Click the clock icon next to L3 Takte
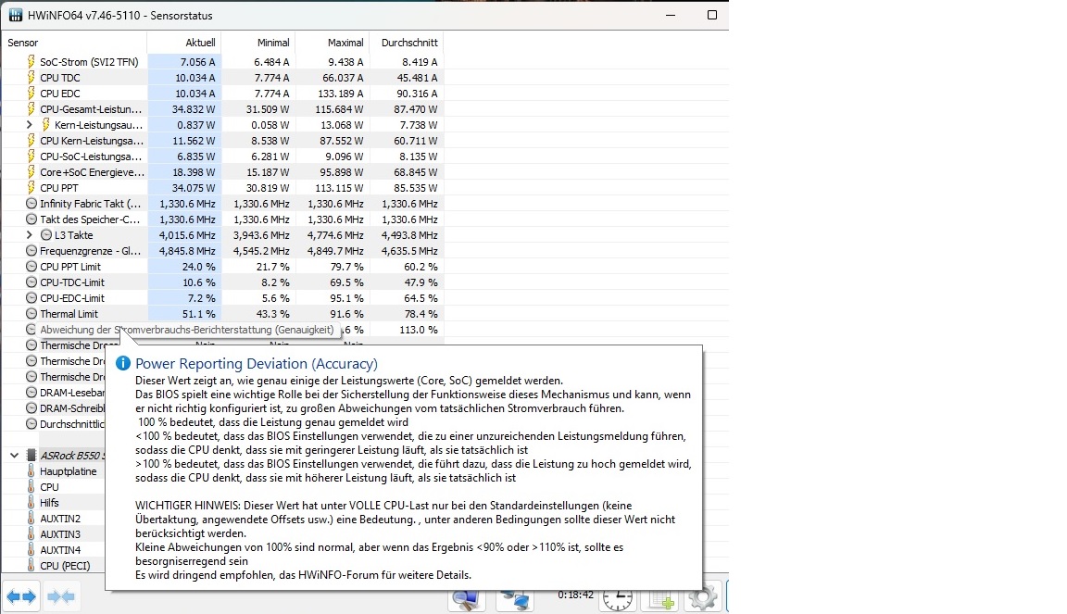The height and width of the screenshot is (614, 1067). point(46,234)
